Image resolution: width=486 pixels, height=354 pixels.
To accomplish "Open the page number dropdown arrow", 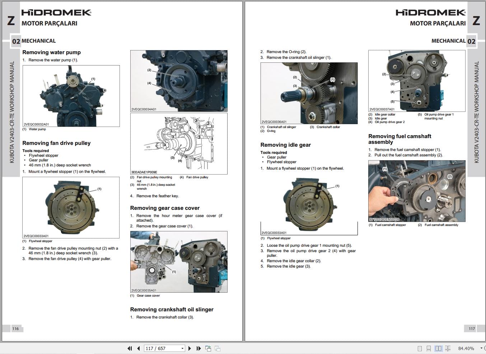I will (182, 348).
